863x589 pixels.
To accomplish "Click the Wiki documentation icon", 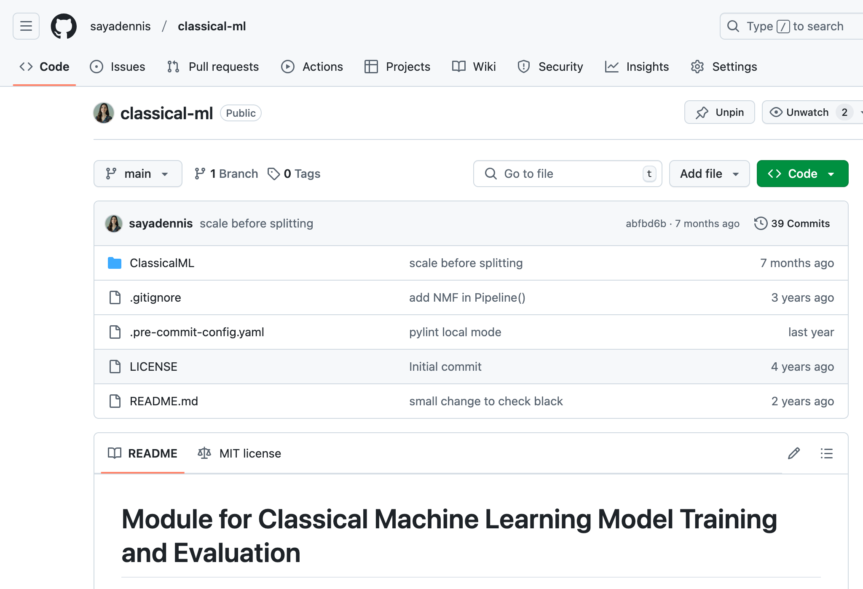I will point(459,66).
